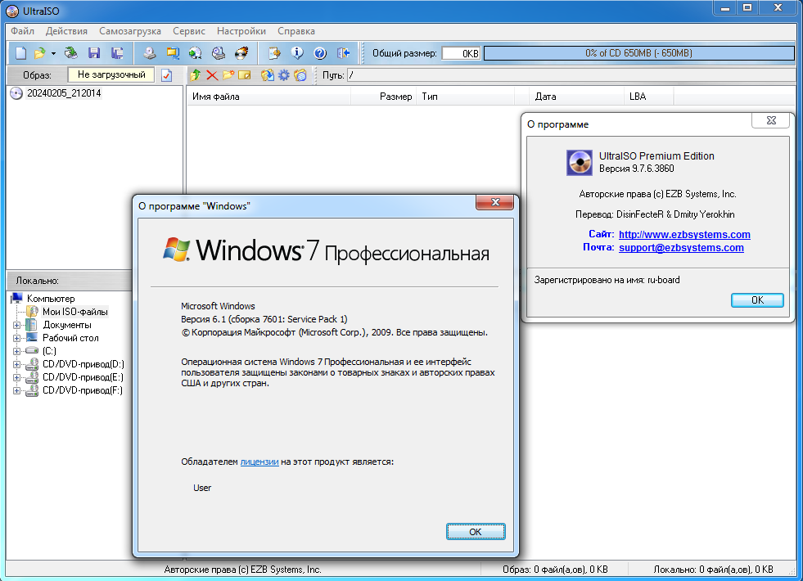The image size is (803, 581).
Task: Click the Add Files folders icon
Action: (x=268, y=75)
